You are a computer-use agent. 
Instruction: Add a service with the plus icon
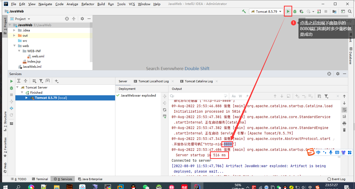click(x=57, y=81)
